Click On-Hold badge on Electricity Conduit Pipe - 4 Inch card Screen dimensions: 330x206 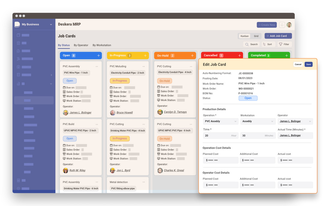(x=165, y=81)
